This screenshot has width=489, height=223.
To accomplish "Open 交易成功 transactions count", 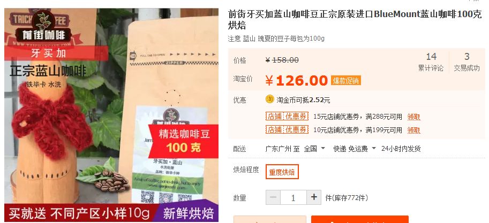I will [x=467, y=62].
